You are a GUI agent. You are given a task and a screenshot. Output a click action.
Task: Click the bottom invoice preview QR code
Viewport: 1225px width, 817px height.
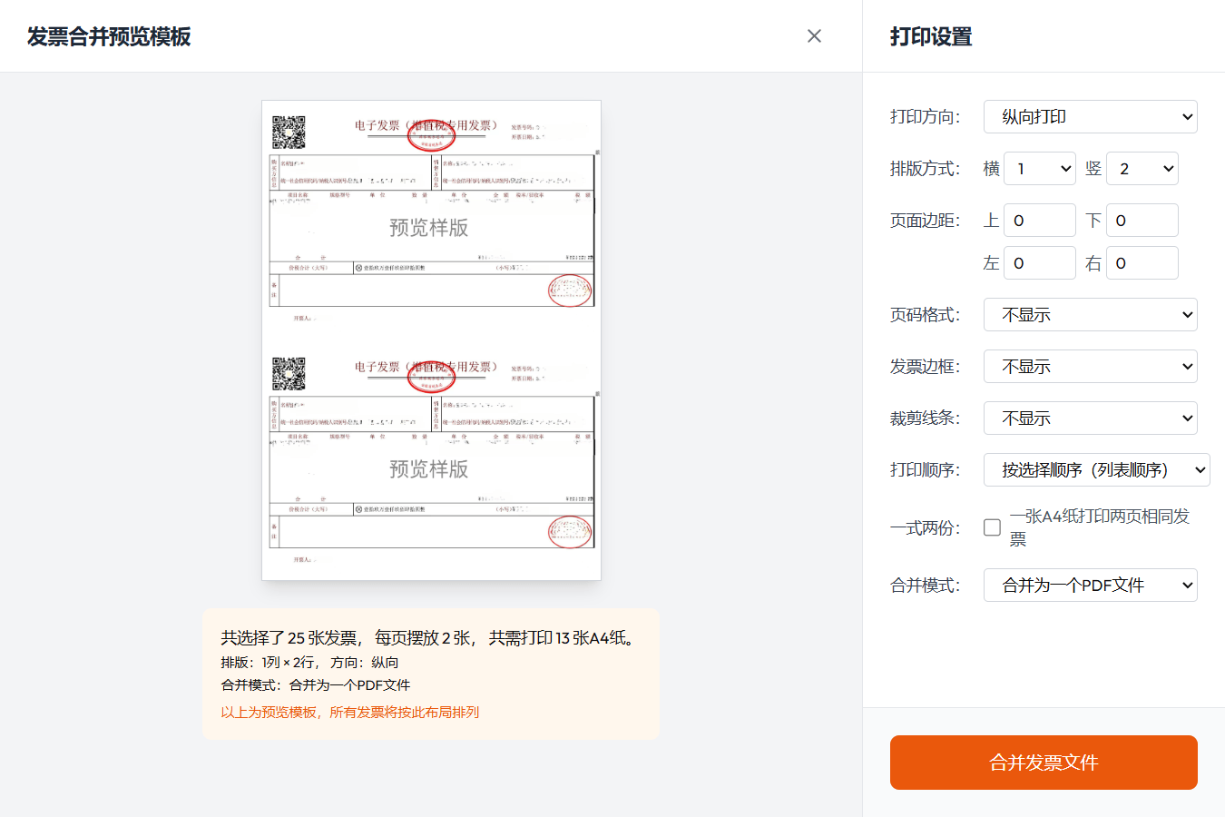(x=289, y=374)
